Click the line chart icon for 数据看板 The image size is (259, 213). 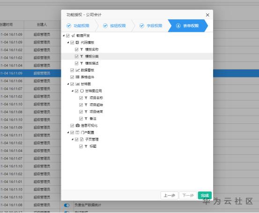[77, 70]
